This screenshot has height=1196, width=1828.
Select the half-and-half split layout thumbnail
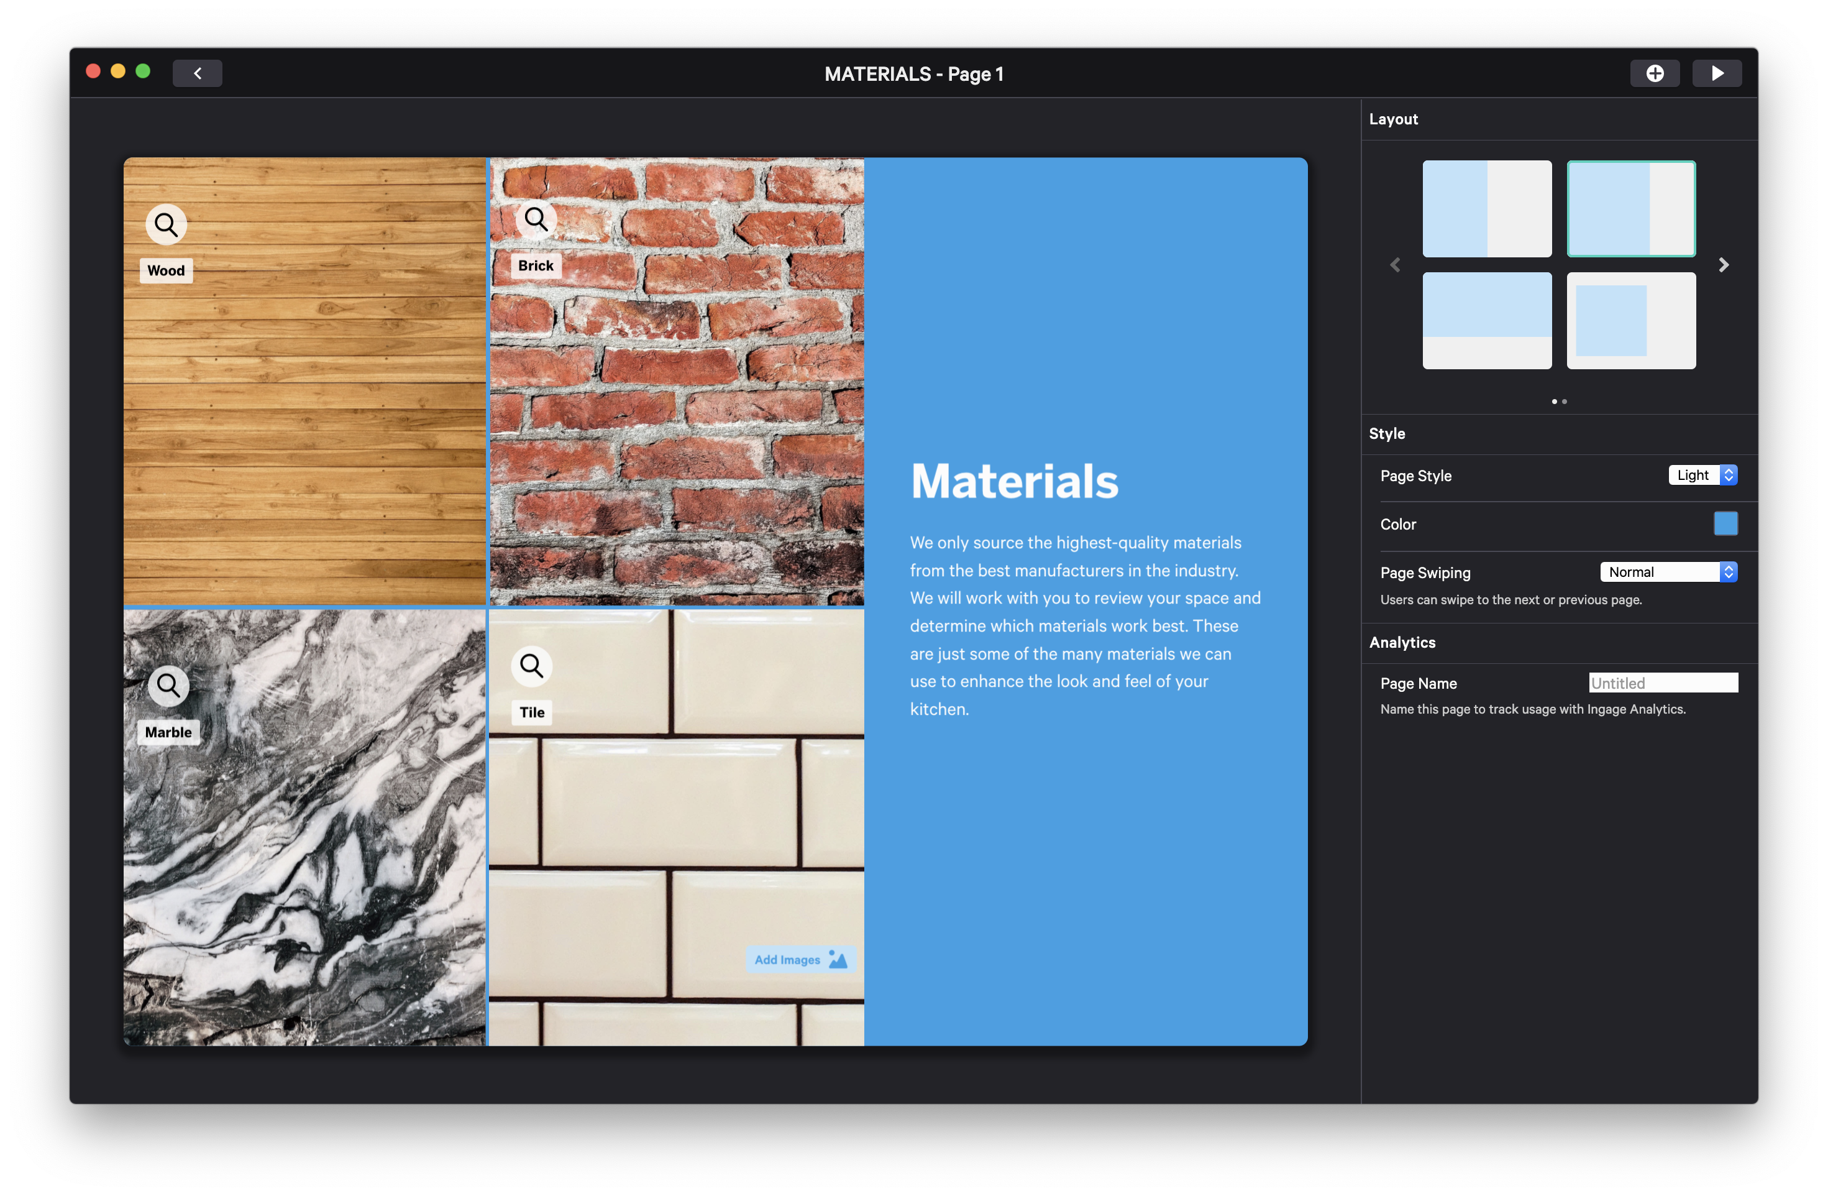click(x=1486, y=209)
